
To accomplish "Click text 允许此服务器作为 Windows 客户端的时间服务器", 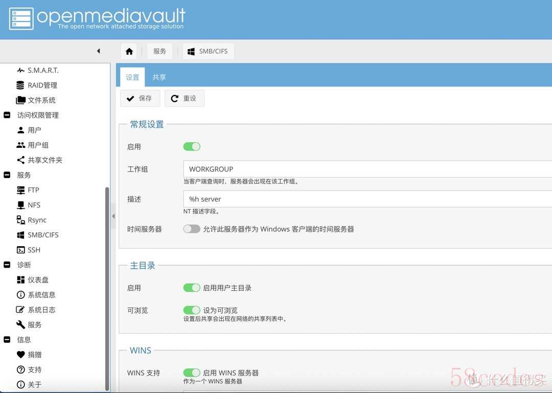I will [x=279, y=229].
